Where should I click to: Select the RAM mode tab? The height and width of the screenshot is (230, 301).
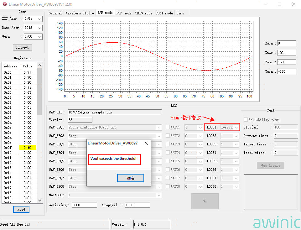(105, 13)
